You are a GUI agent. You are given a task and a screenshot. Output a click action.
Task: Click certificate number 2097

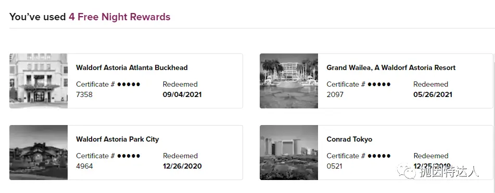click(x=335, y=94)
